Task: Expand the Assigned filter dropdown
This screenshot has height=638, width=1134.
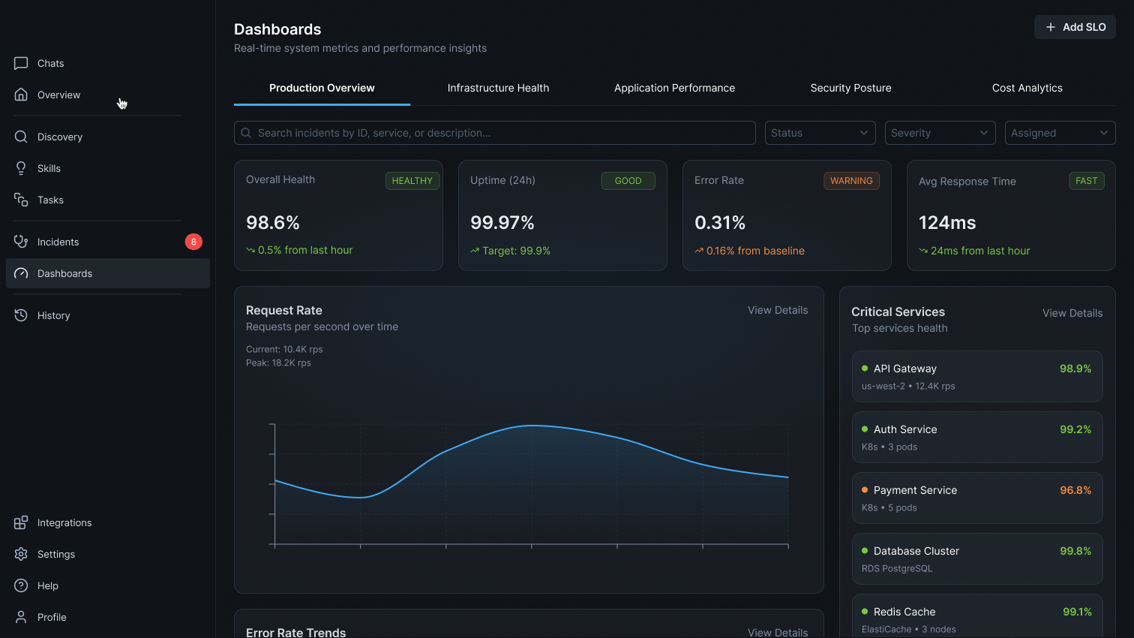Action: [1060, 133]
